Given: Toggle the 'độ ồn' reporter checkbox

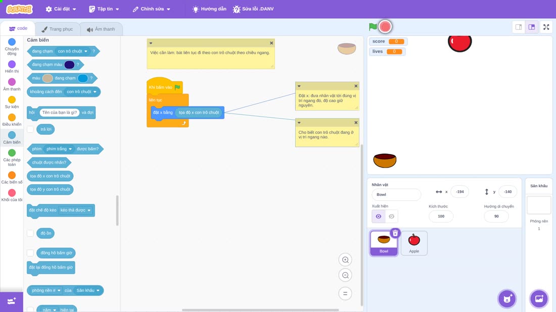Looking at the screenshot, I should pyautogui.click(x=30, y=233).
